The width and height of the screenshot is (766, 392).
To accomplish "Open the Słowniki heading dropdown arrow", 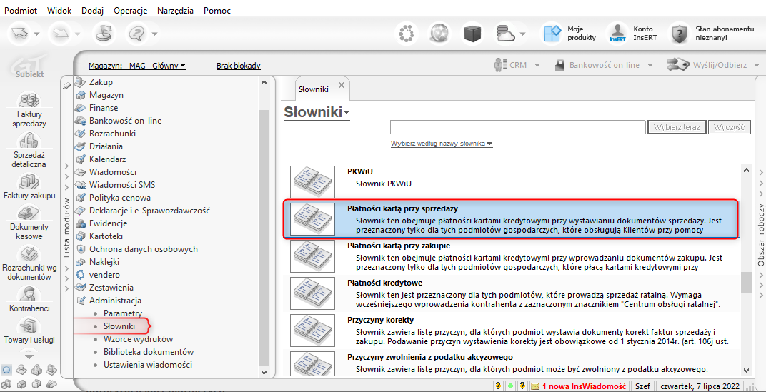I will pos(347,114).
